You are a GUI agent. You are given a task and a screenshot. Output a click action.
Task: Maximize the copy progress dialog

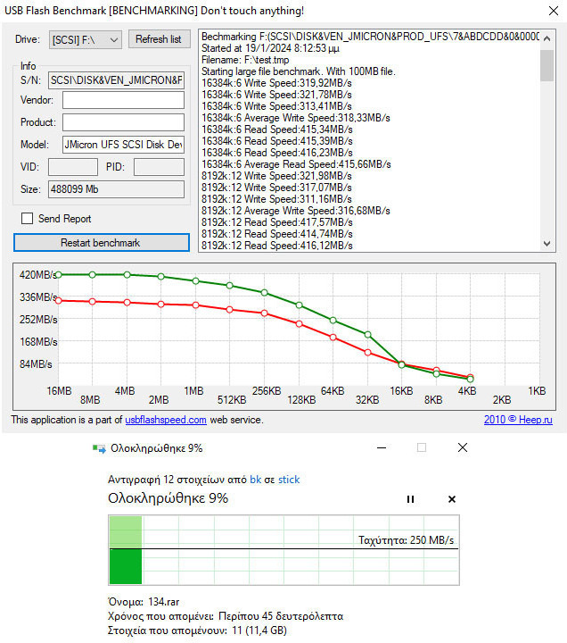click(422, 447)
